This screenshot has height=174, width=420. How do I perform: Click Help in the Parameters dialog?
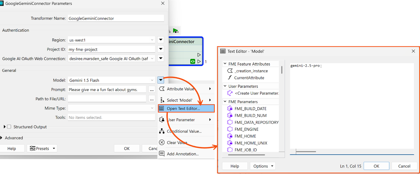12,148
